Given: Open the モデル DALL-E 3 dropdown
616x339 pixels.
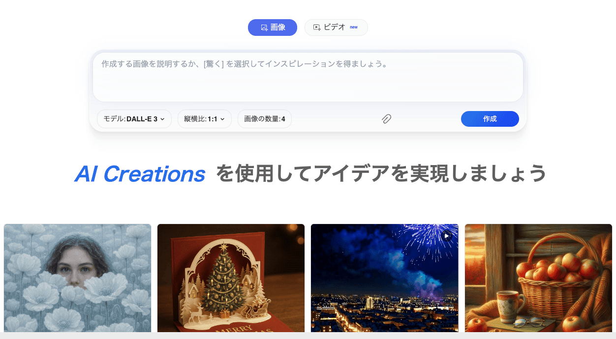Looking at the screenshot, I should point(134,119).
